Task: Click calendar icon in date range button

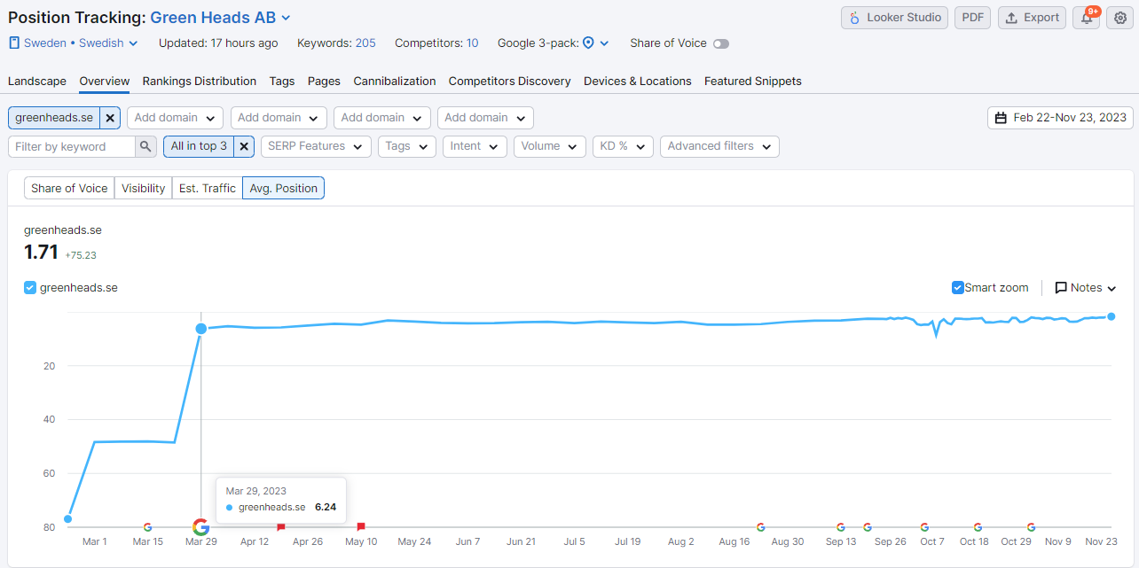Action: [x=1001, y=118]
